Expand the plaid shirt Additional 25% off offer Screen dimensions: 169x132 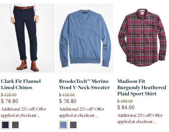(140, 119)
